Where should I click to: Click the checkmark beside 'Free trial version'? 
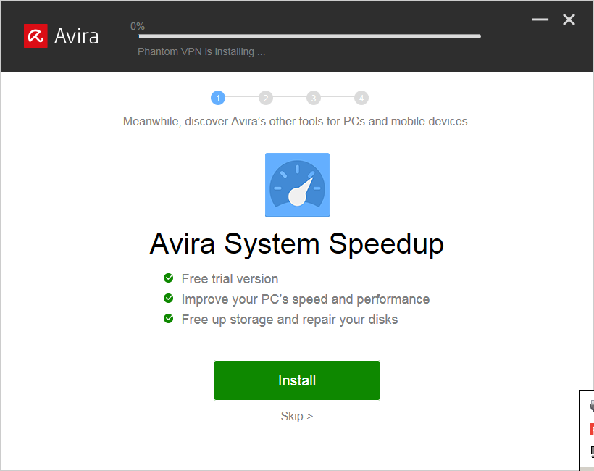point(168,278)
